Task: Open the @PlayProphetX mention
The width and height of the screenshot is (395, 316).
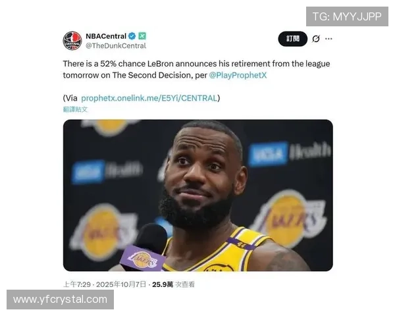Action: [238, 75]
